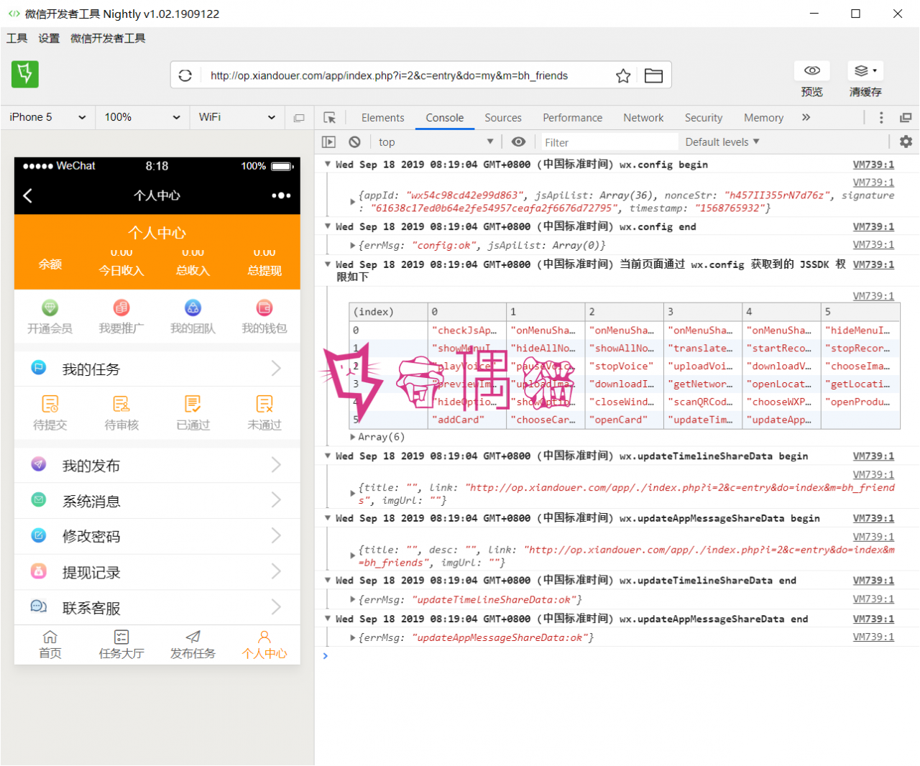
Task: Switch to the Elements tab
Action: [x=382, y=118]
